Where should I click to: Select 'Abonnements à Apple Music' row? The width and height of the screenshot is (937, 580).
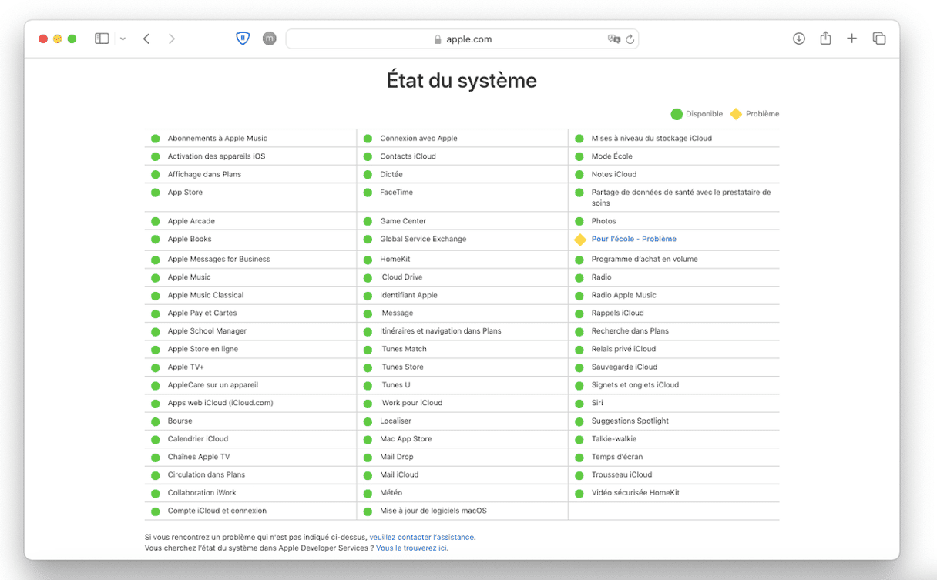(x=250, y=139)
